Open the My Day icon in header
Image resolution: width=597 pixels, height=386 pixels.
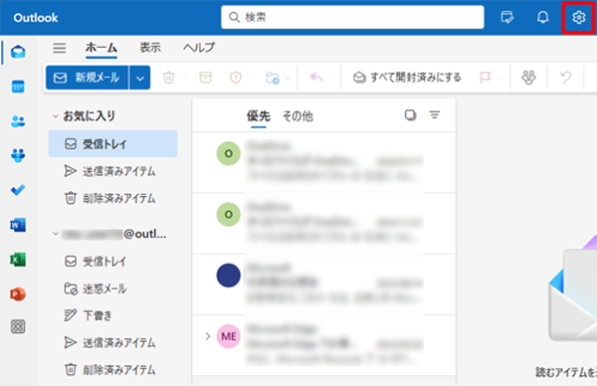click(x=506, y=17)
